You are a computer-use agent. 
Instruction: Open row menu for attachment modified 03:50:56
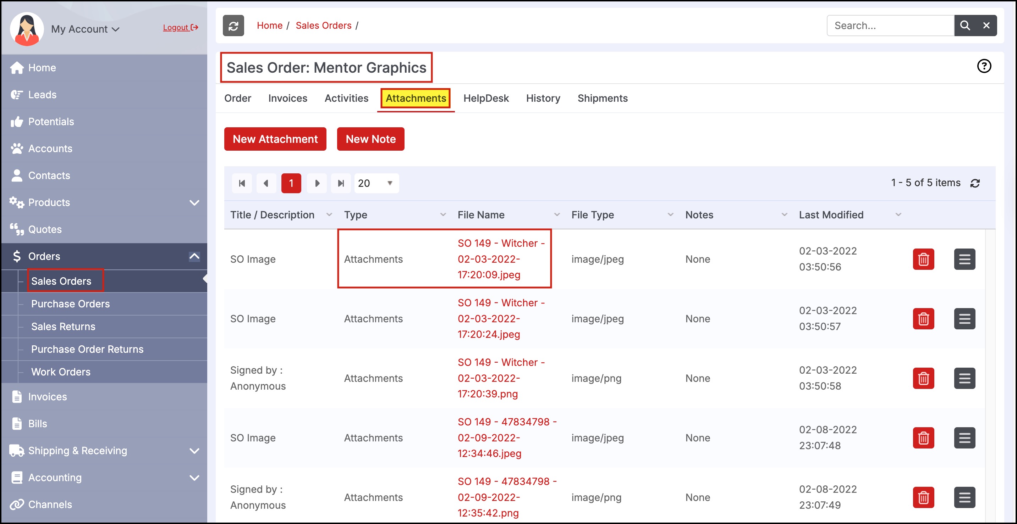pos(964,259)
